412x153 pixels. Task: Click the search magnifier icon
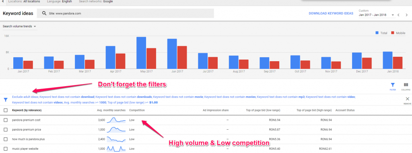coord(44,13)
